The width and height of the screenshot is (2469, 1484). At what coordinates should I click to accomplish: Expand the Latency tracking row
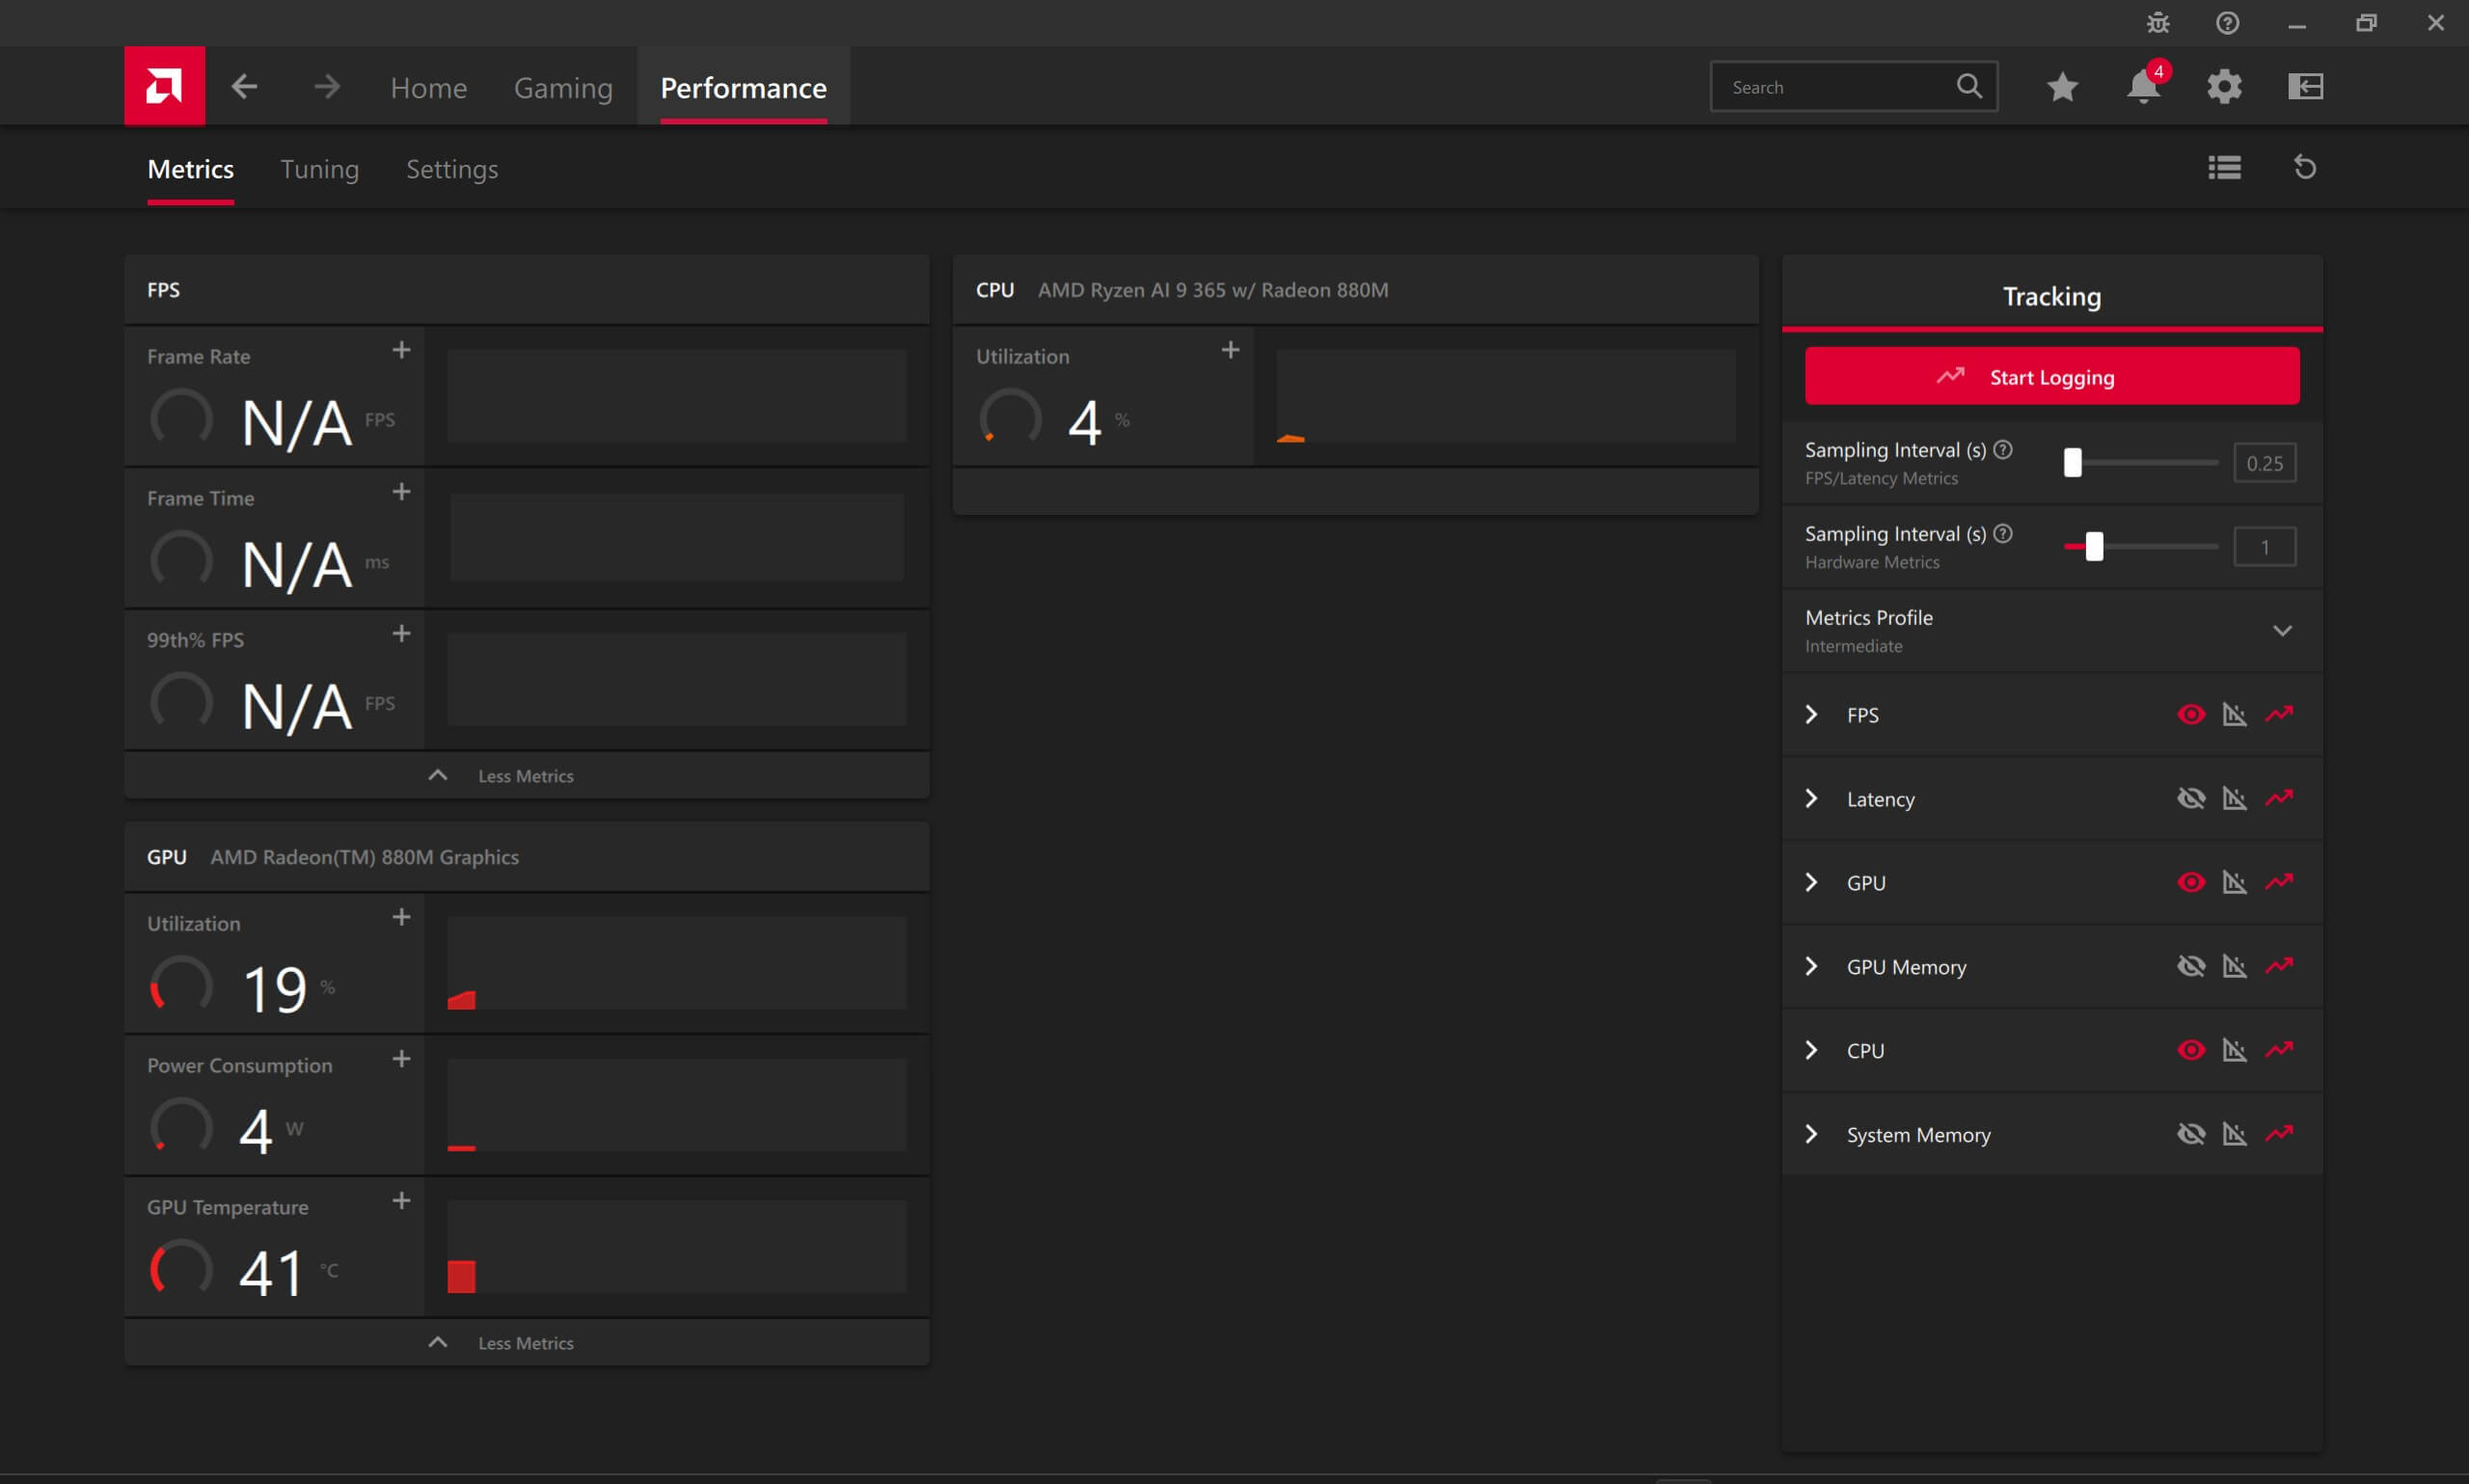1811,799
